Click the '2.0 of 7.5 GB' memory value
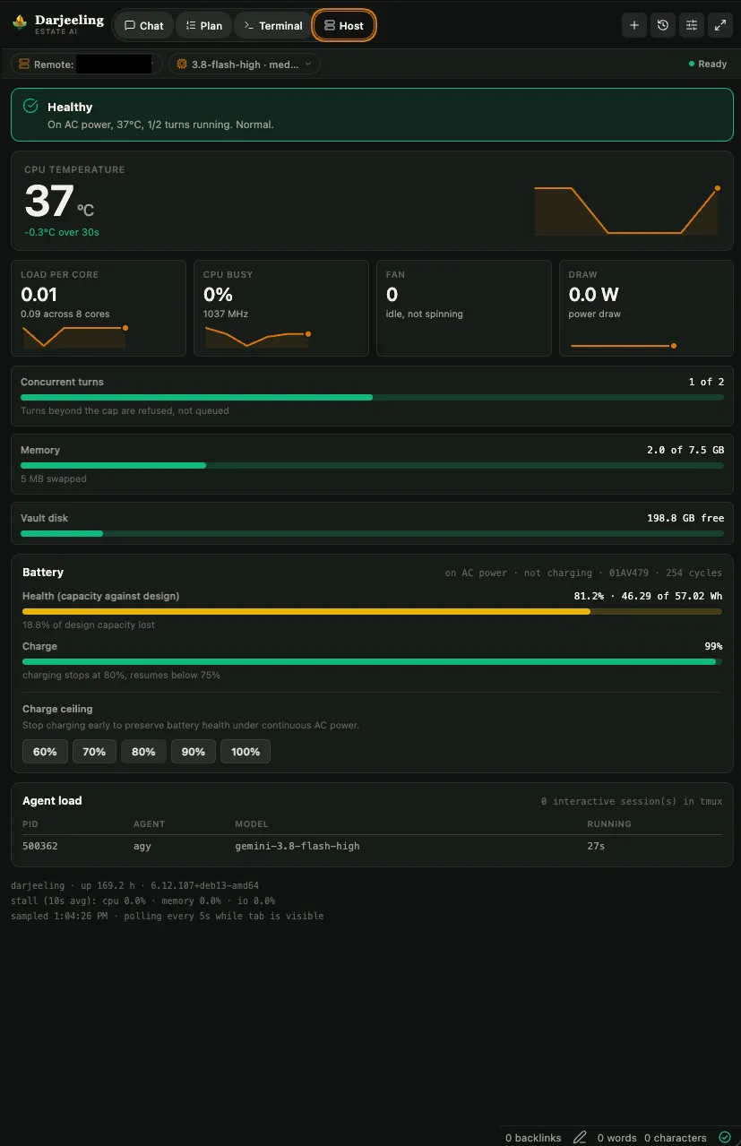The image size is (741, 1146). click(685, 450)
